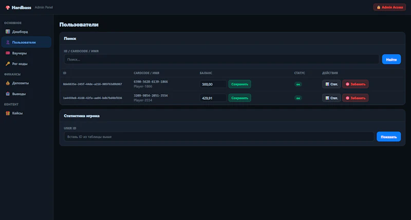Click the name Player-3554

click(x=143, y=100)
